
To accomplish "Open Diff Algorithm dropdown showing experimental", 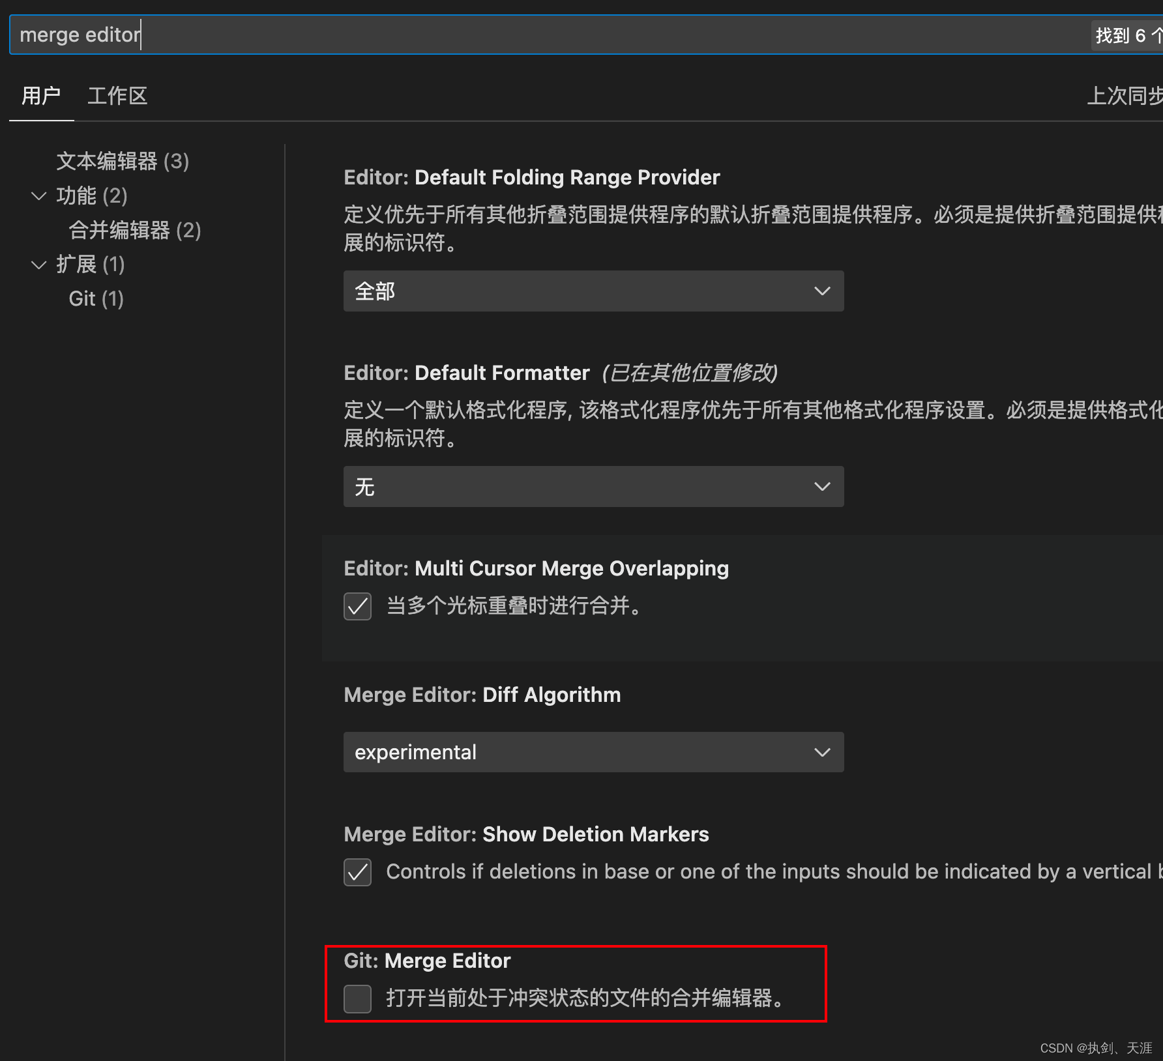I will pyautogui.click(x=593, y=752).
